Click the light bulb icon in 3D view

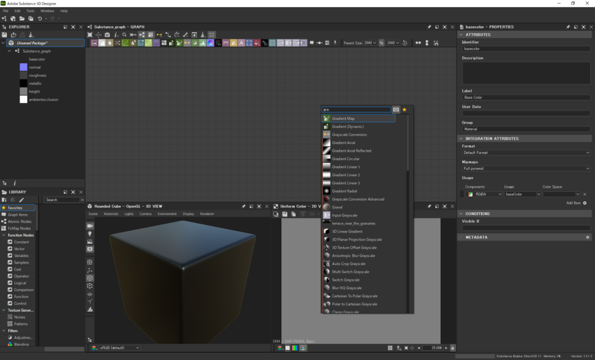coord(90,234)
